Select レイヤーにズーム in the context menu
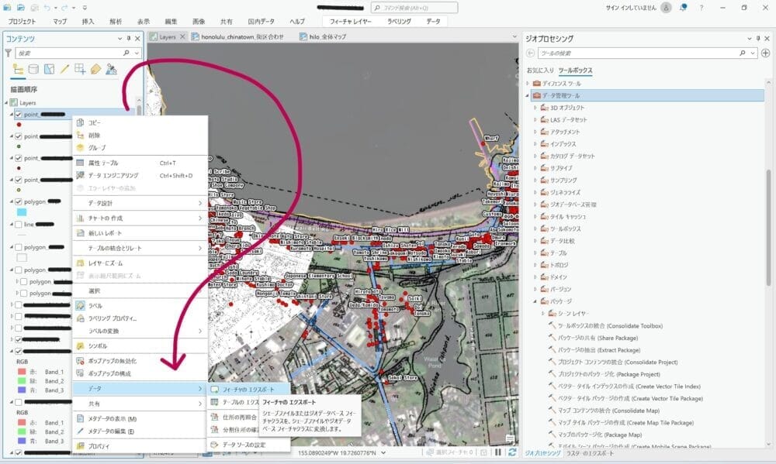The height and width of the screenshot is (464, 776). [140, 263]
